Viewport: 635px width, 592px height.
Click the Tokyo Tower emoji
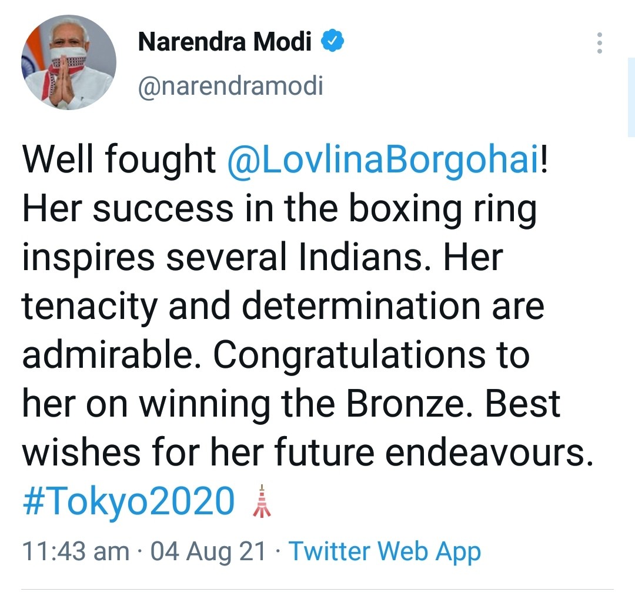261,501
